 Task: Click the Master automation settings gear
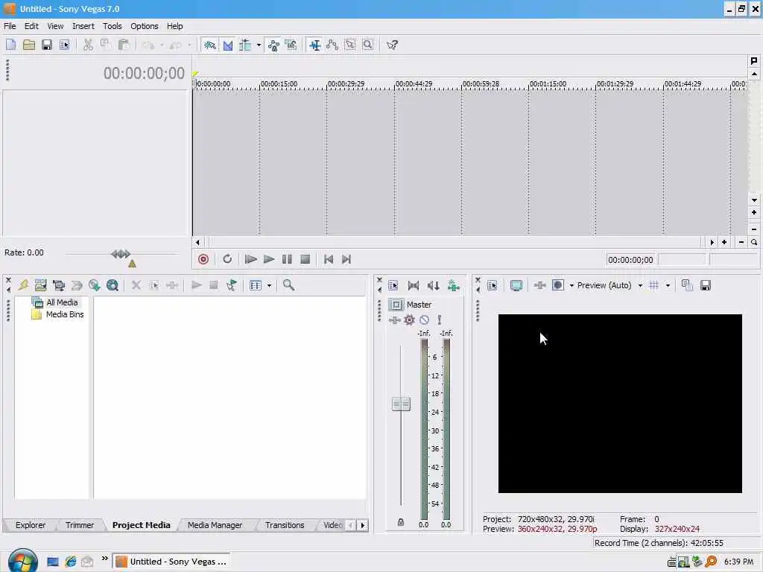coord(409,320)
